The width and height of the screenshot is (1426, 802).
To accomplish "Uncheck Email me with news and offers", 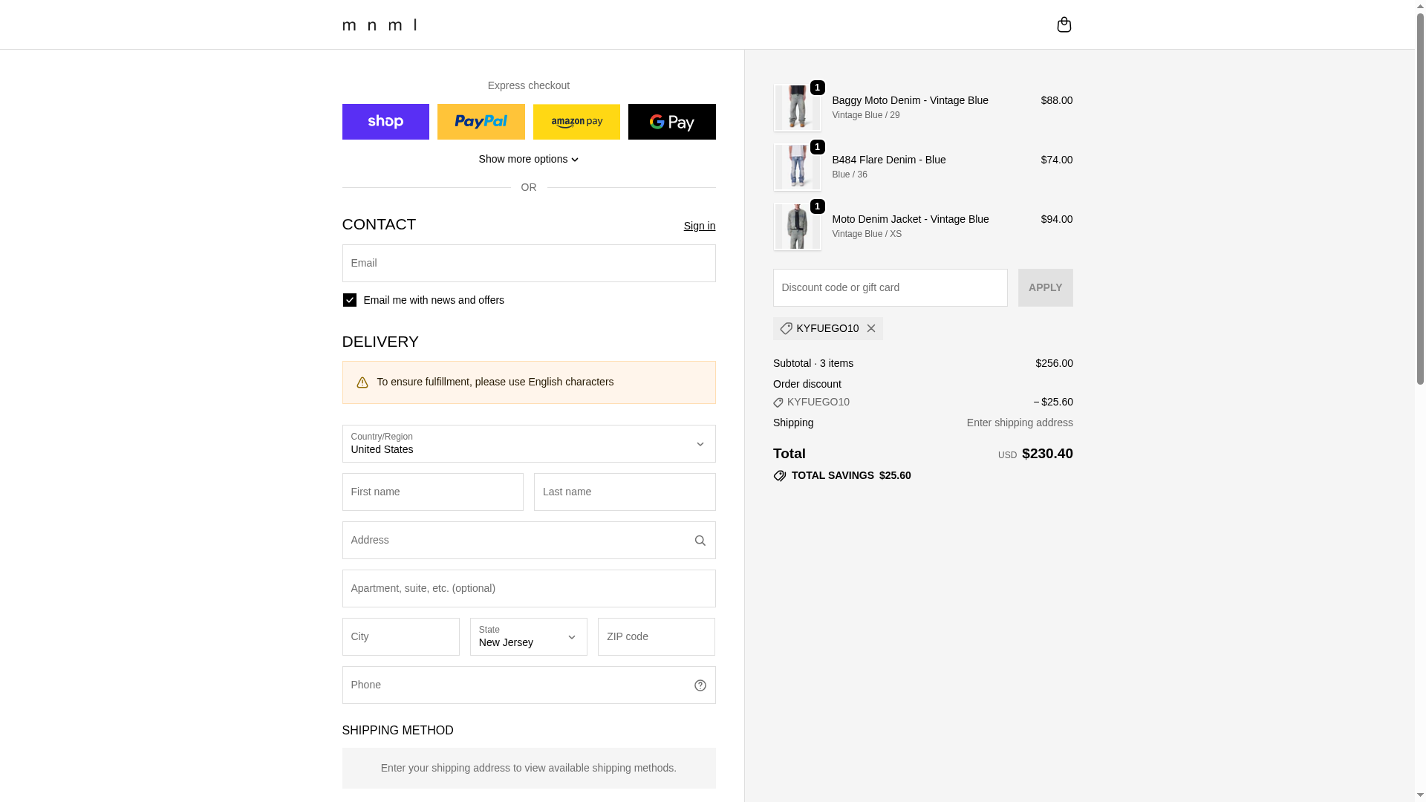I will pyautogui.click(x=350, y=300).
